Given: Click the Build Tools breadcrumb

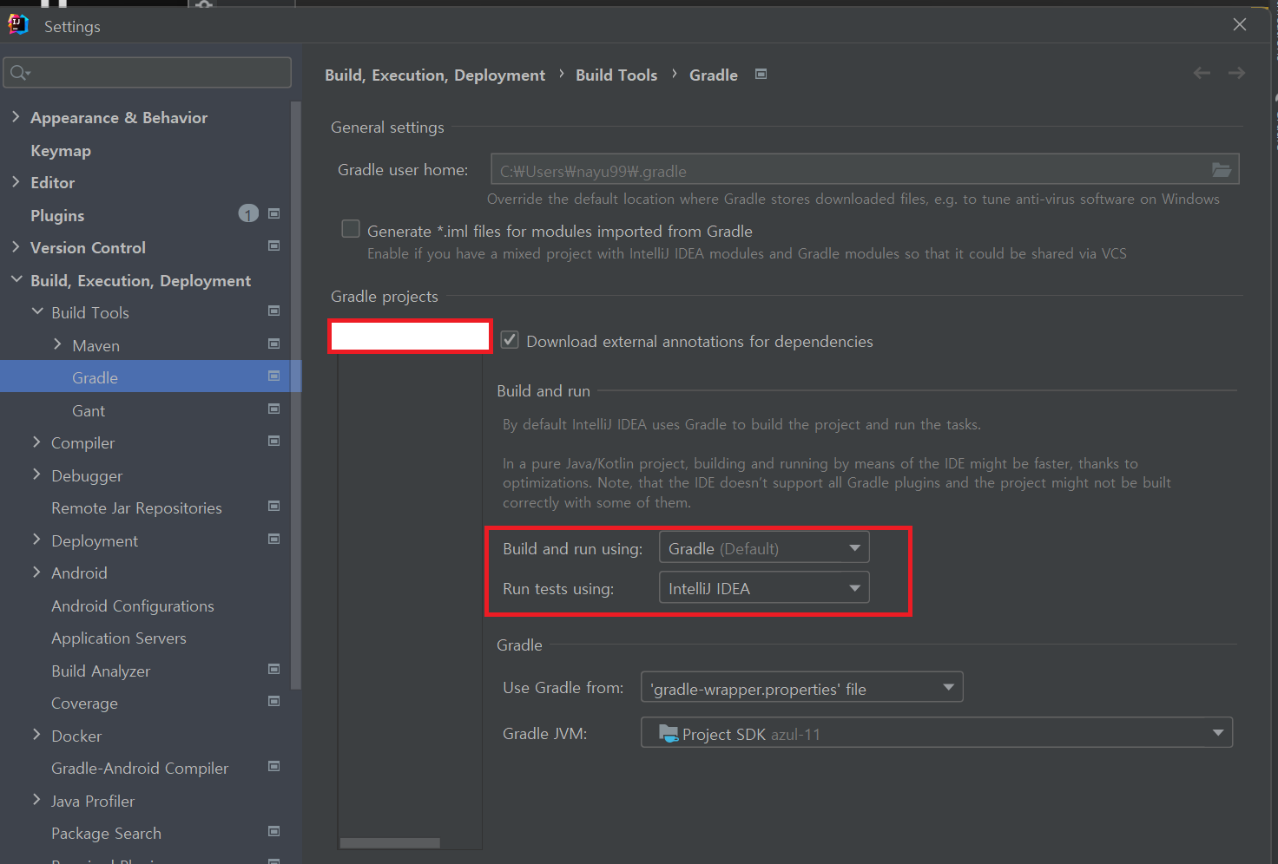Looking at the screenshot, I should coord(616,75).
